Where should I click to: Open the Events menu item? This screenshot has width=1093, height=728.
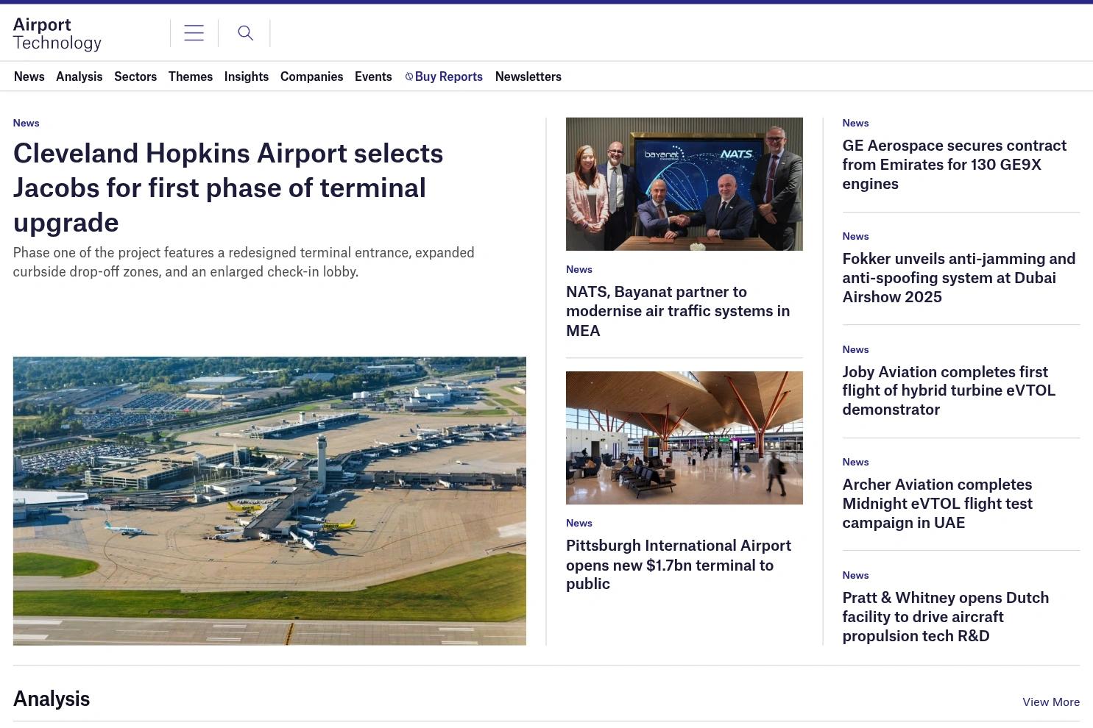click(373, 76)
